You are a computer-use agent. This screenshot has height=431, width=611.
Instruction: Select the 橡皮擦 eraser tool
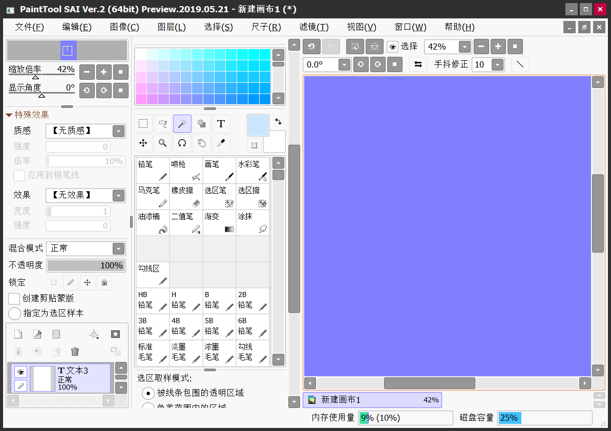(x=186, y=197)
